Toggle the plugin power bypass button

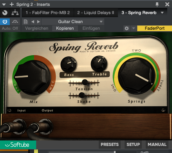[5, 22]
